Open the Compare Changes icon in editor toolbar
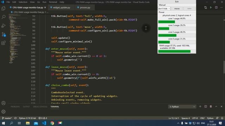 [205, 7]
